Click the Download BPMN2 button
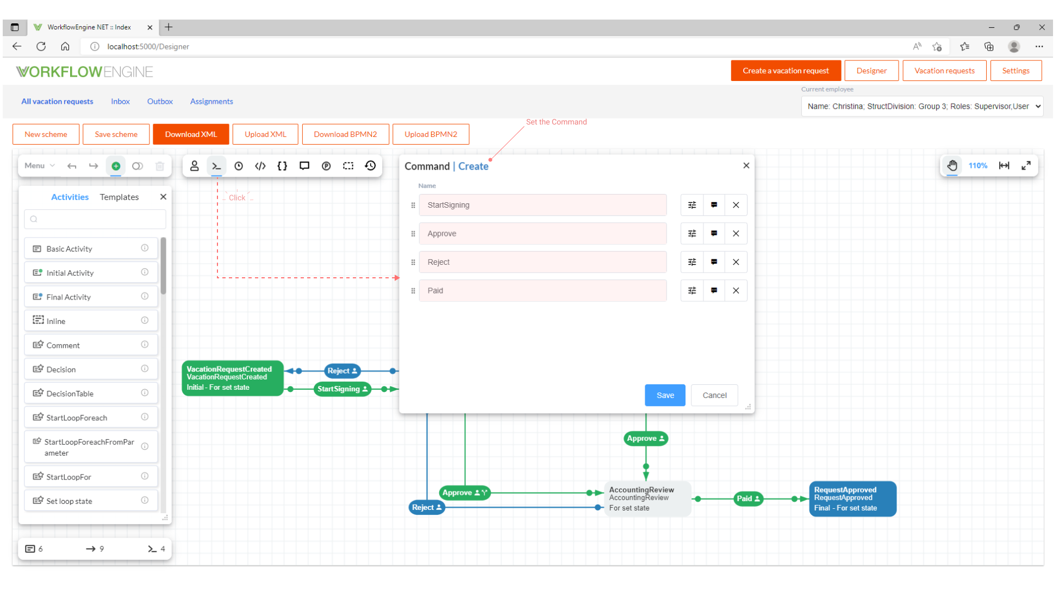 tap(345, 134)
